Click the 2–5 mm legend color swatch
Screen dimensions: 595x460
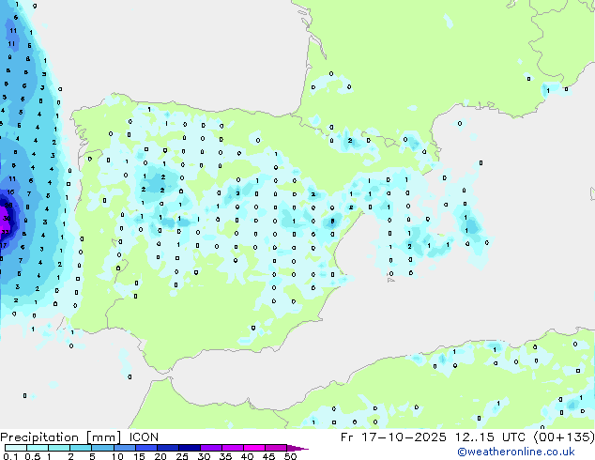tap(81, 448)
